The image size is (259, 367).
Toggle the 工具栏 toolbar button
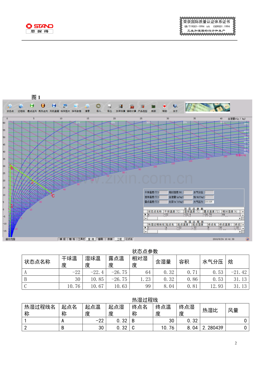point(81,239)
